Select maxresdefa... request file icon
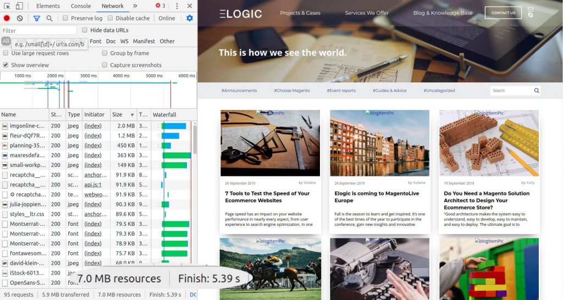This screenshot has width=563, height=300. tap(4, 155)
